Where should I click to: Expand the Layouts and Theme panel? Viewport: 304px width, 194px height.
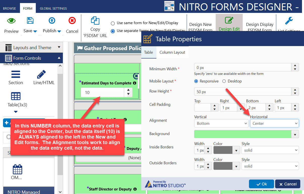click(x=59, y=47)
